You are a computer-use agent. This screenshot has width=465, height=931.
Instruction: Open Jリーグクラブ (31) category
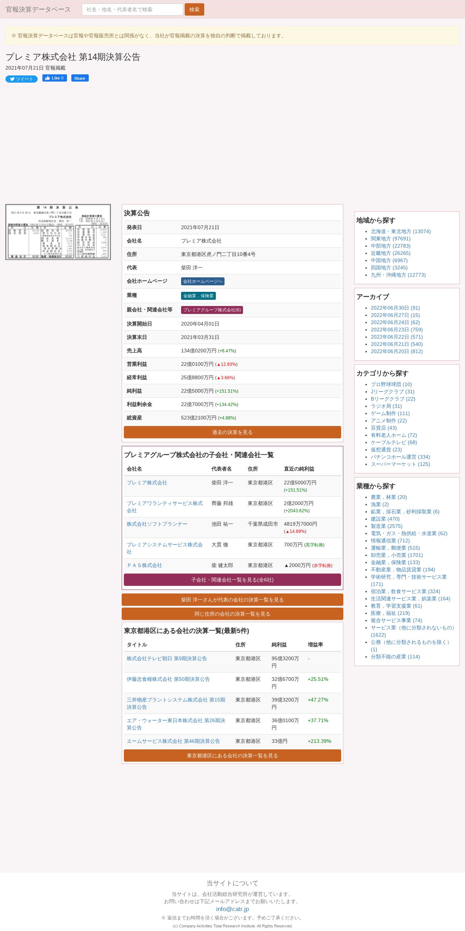click(x=393, y=392)
